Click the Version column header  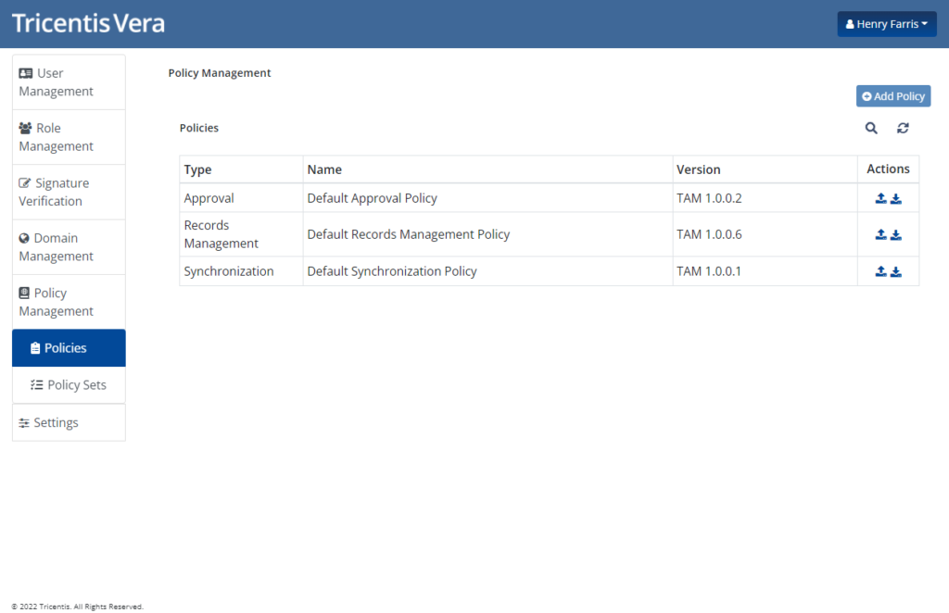(x=765, y=169)
